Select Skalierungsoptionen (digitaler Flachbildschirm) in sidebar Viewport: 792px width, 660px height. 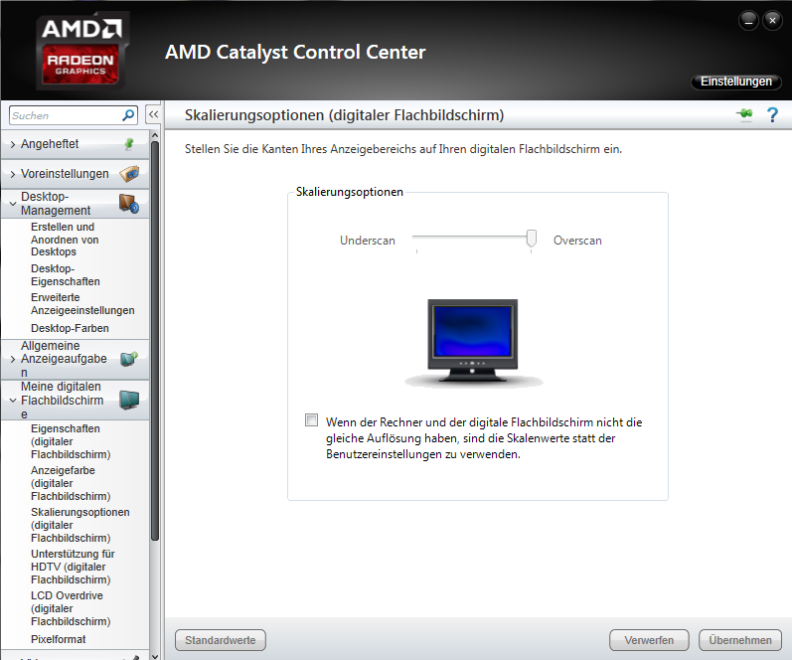(x=79, y=525)
